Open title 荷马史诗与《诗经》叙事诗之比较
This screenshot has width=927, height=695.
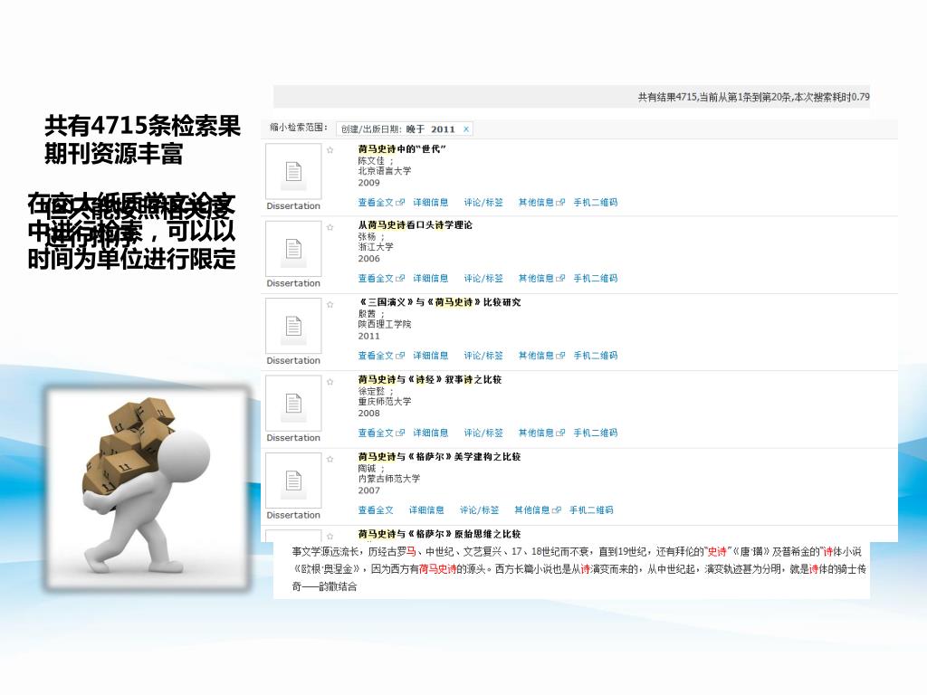pos(429,379)
